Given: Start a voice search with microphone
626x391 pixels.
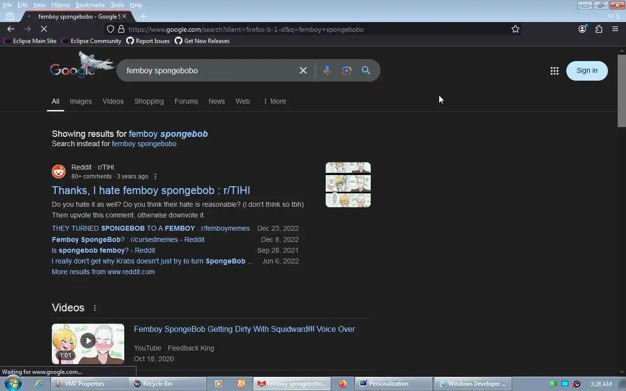Looking at the screenshot, I should tap(327, 70).
